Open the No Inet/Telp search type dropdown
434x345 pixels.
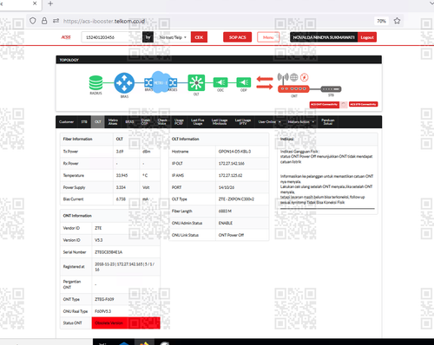173,37
